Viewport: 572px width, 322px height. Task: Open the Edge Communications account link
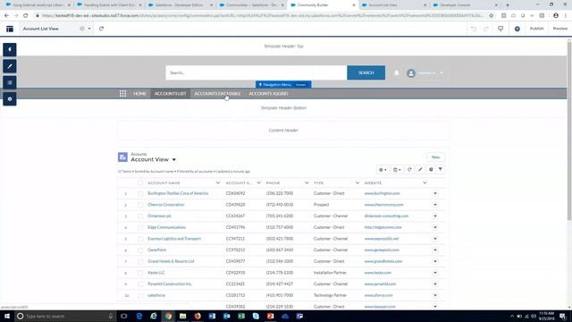click(x=167, y=227)
